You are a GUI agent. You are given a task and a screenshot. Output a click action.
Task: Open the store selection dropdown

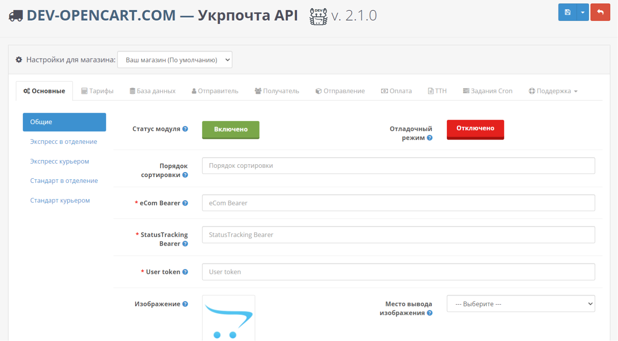[x=175, y=60]
